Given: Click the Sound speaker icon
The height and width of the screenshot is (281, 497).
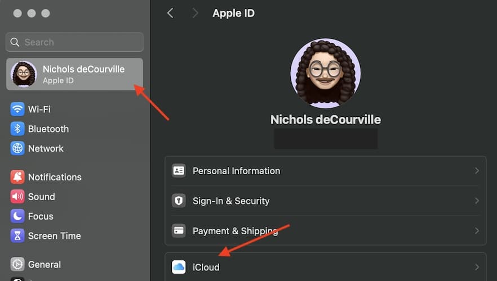Looking at the screenshot, I should point(17,197).
